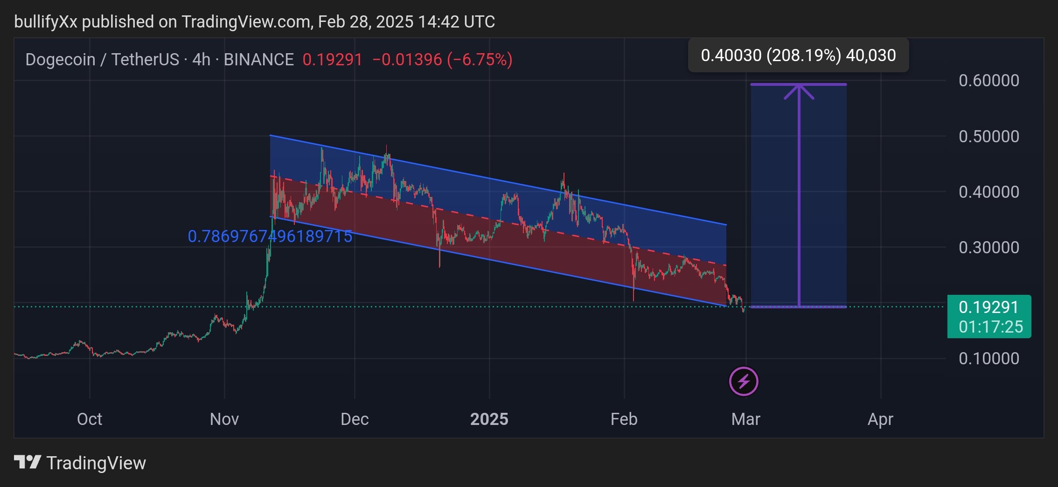
Task: Click the blue channel label 0.7869767496189715
Action: pyautogui.click(x=270, y=237)
